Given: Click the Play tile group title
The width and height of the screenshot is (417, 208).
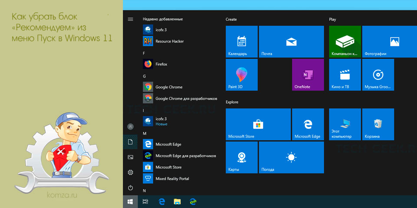Looking at the screenshot, I should [x=332, y=19].
